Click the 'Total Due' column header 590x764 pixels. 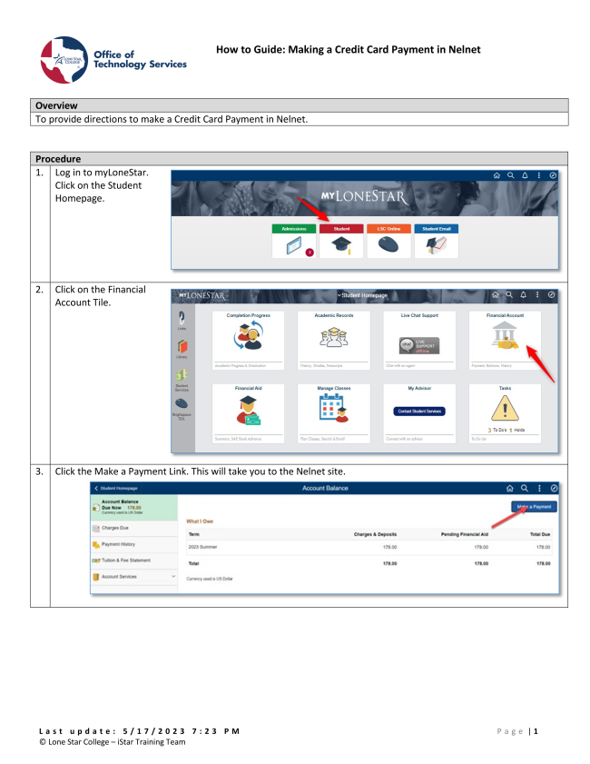[x=540, y=534]
